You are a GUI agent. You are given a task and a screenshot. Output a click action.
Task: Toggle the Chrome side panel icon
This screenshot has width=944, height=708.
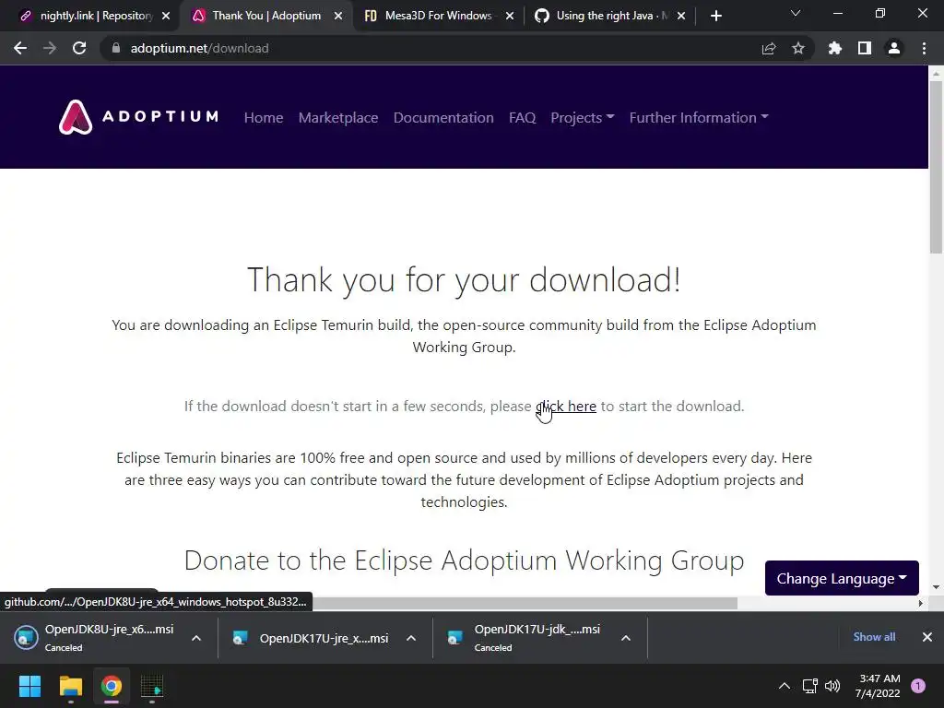[x=865, y=48]
